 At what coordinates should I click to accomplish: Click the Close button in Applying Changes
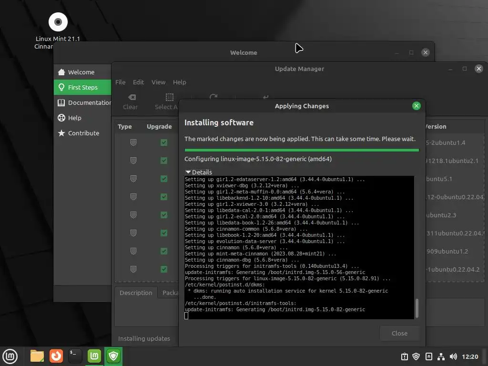(x=400, y=333)
